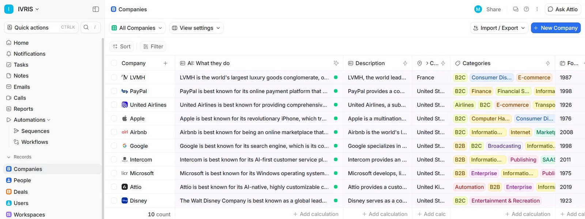Click the Entertainment & Recreation tag
Screen dimensions: 585x219
tap(506, 200)
